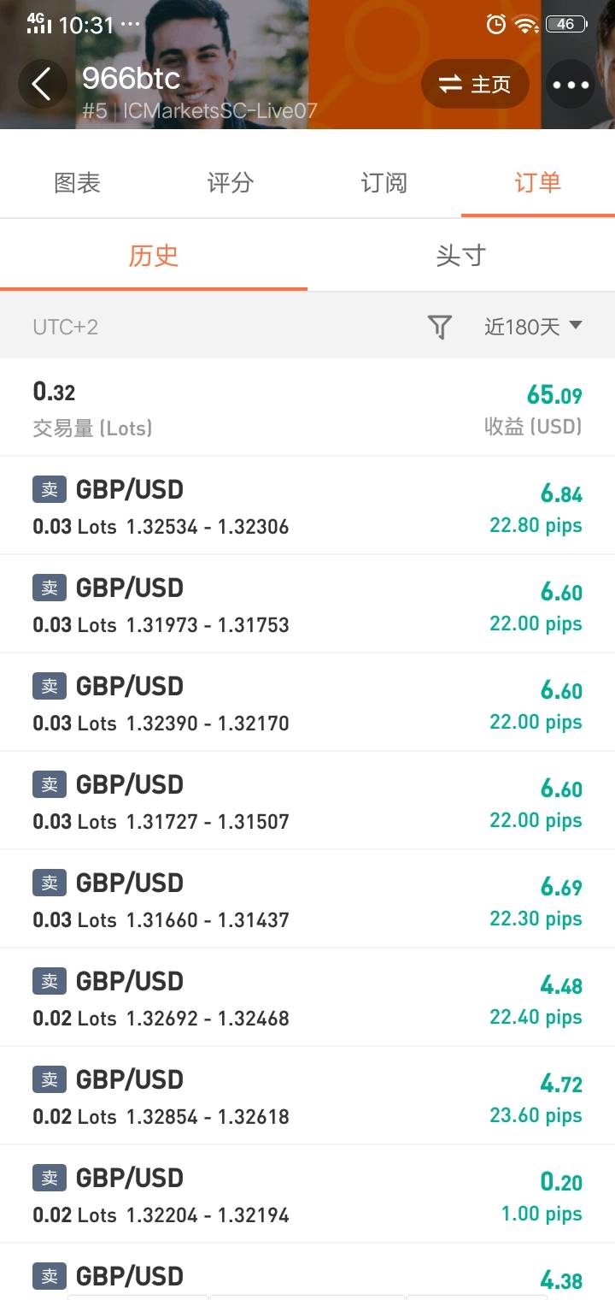Expand the 近180天 time range dropdown

pos(533,326)
